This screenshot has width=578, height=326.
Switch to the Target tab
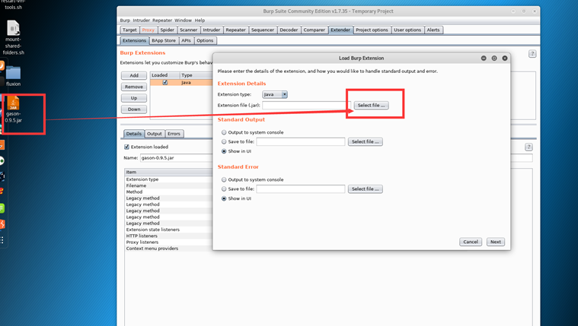tap(129, 30)
